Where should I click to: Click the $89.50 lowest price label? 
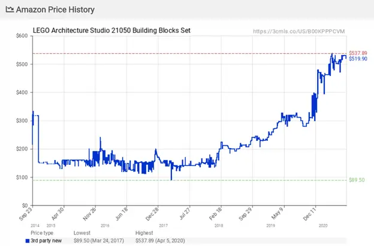(357, 180)
